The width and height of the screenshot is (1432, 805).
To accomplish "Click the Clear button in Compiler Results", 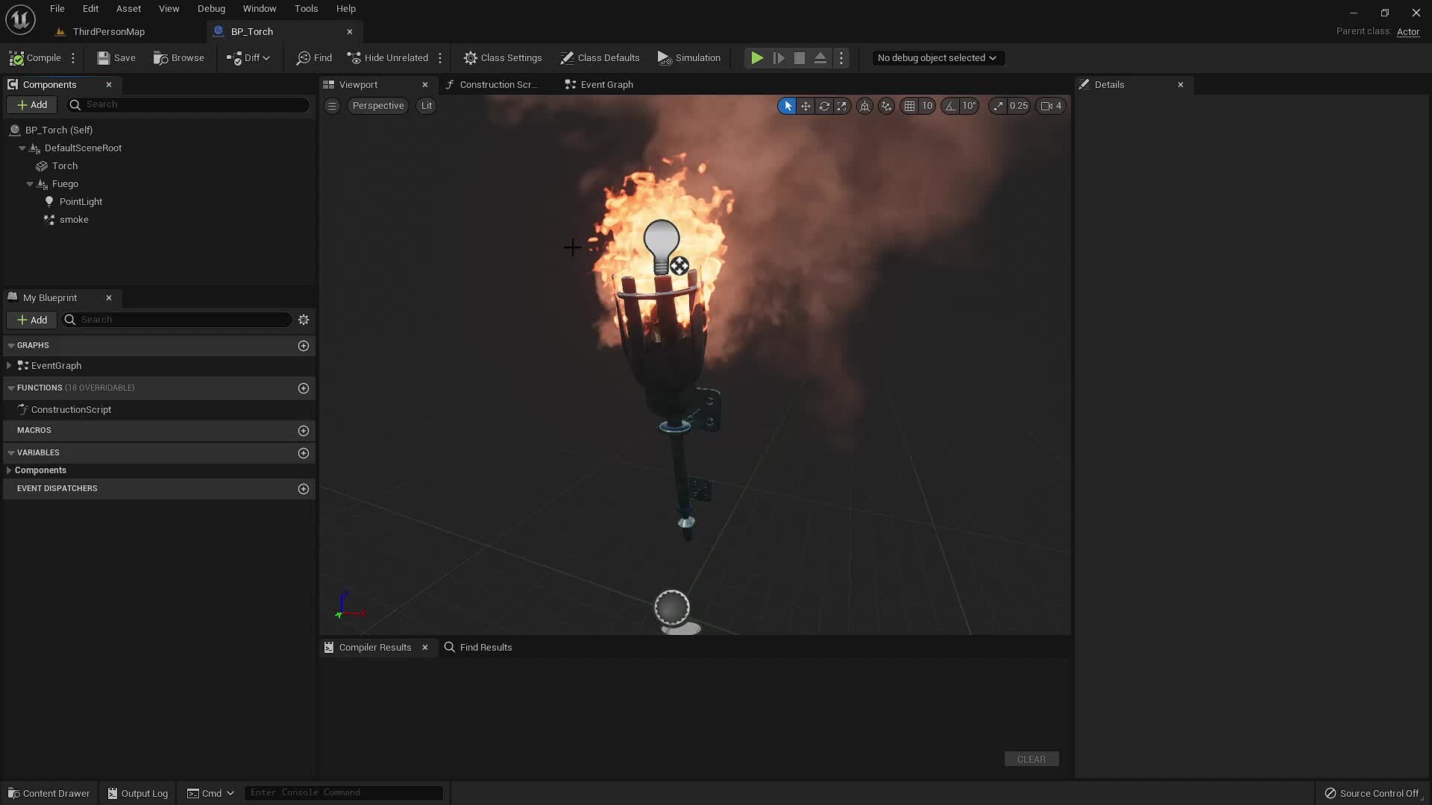I will point(1031,759).
